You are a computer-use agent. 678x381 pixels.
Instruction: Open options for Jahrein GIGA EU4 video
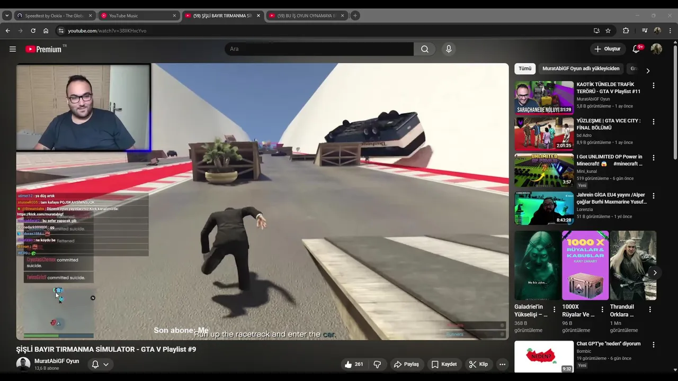[x=653, y=196]
